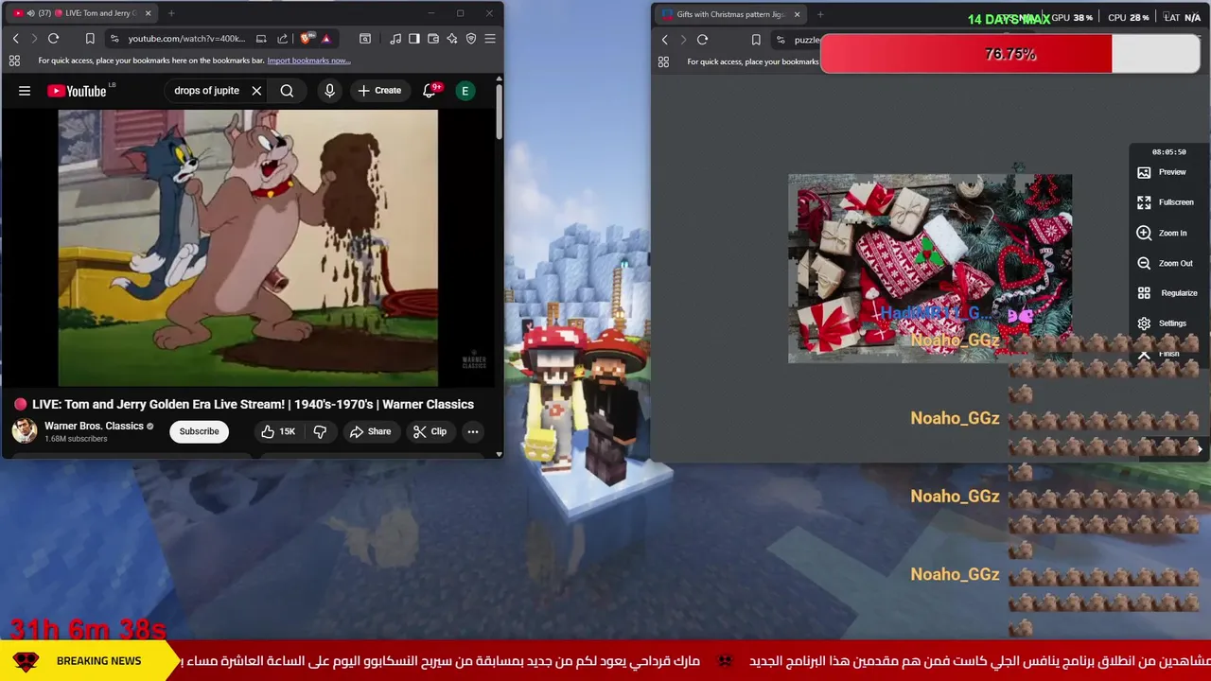Toggle the browser sidebar panel icon
The width and height of the screenshot is (1211, 681).
pyautogui.click(x=414, y=39)
